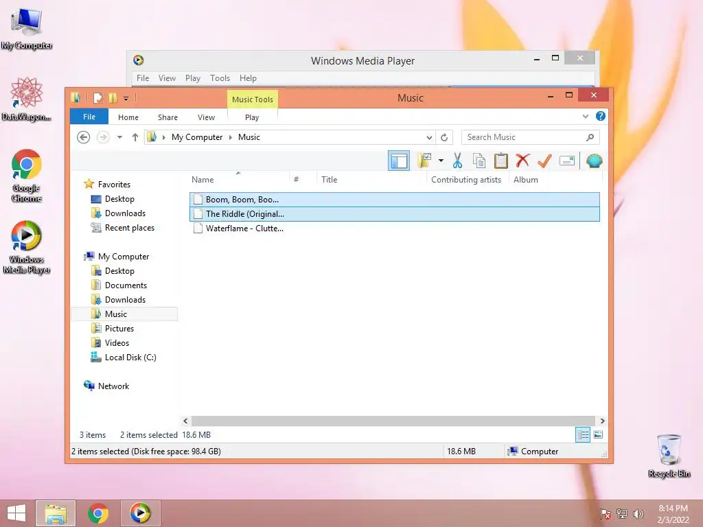Screen dimensions: 703x527
Task: Click the right arrow of horizontal scrollbar
Action: coord(602,421)
